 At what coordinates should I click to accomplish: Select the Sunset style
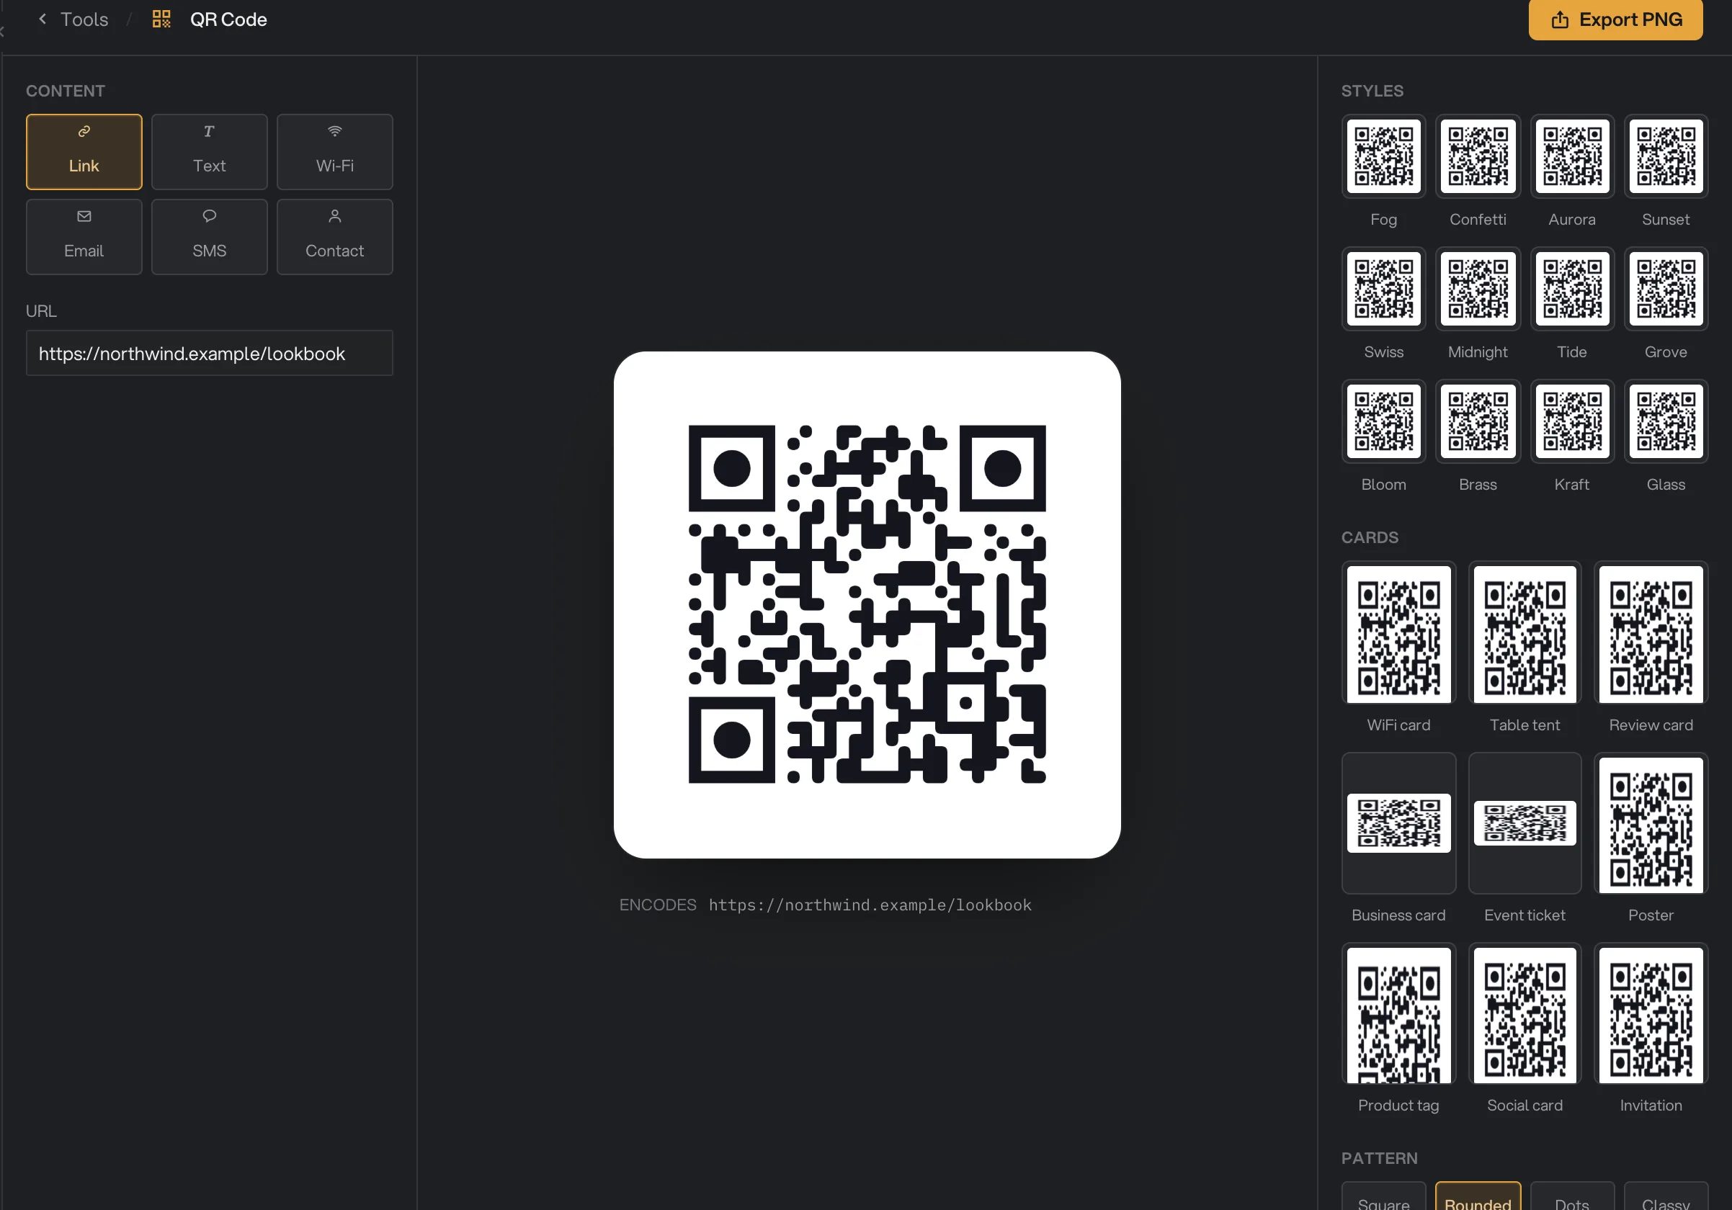[1666, 156]
